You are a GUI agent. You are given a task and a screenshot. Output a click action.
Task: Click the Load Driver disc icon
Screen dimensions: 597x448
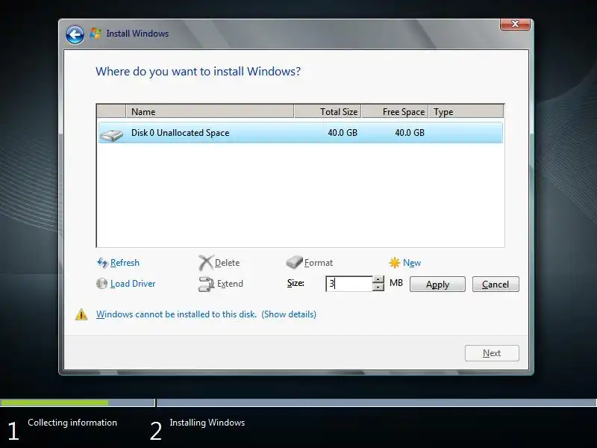click(x=101, y=284)
